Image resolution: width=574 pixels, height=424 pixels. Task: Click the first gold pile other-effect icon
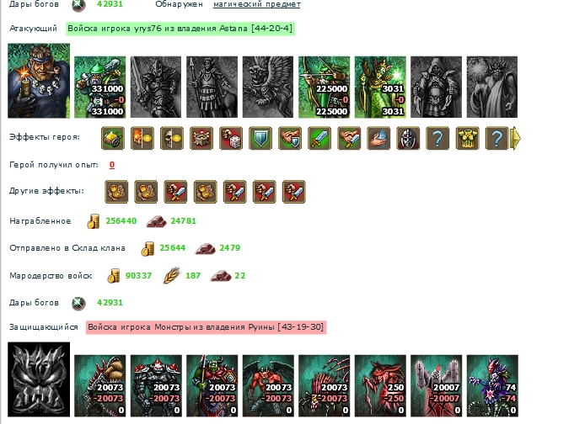pos(116,192)
